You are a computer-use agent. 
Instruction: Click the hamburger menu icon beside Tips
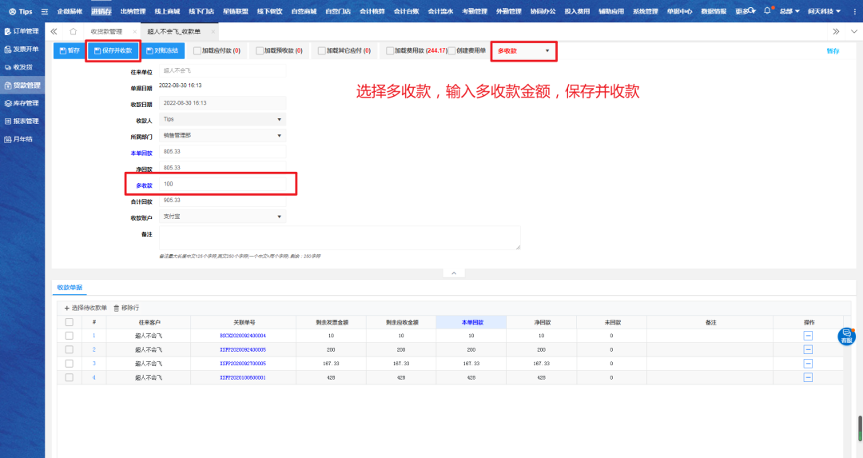(x=44, y=11)
